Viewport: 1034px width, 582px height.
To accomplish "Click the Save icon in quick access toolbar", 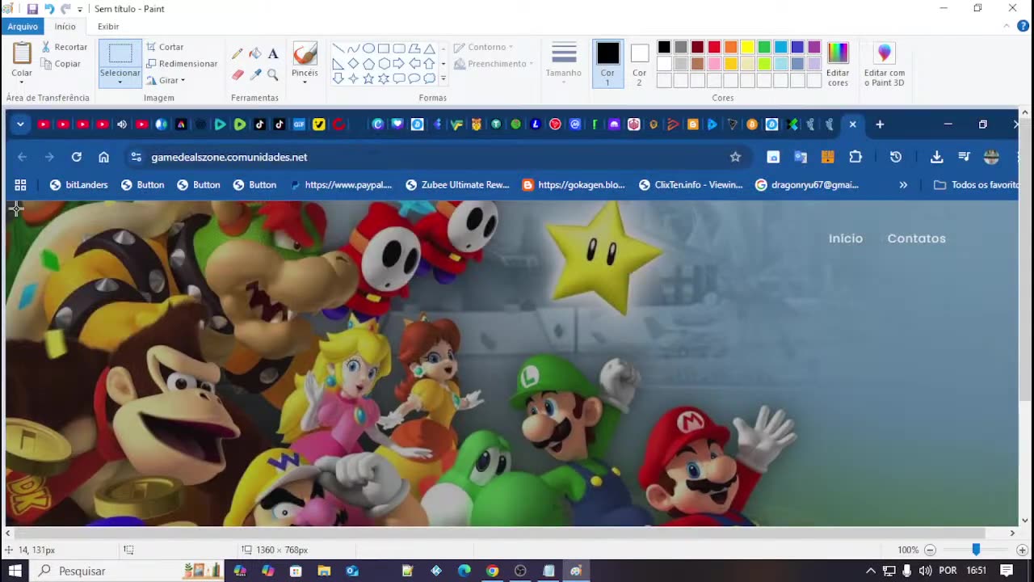I will [x=32, y=9].
